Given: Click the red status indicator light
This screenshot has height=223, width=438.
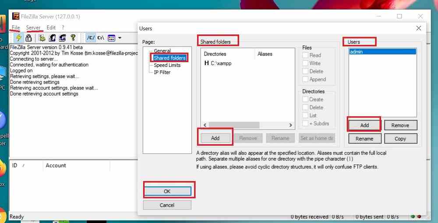Looking at the screenshot, I should point(419,216).
